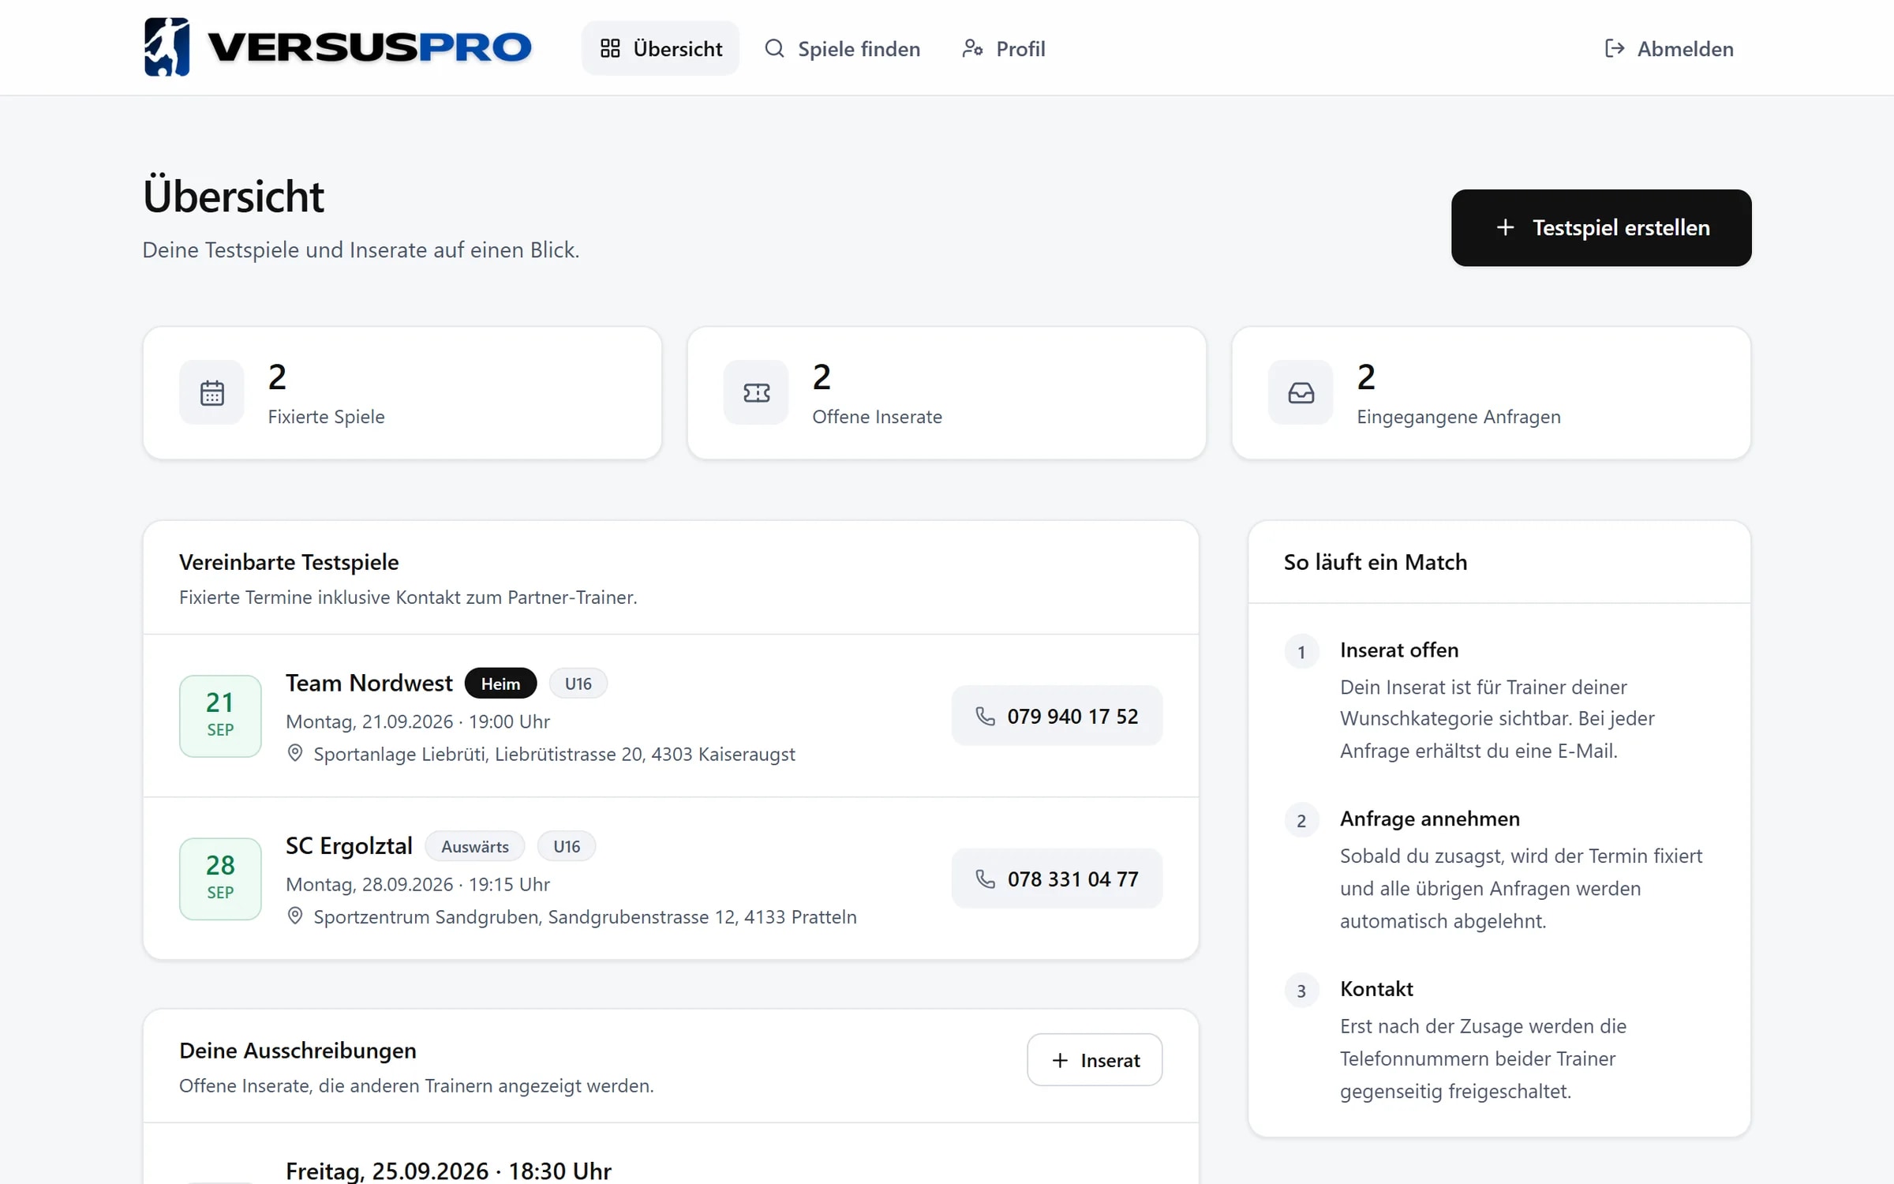This screenshot has width=1894, height=1184.
Task: Click the inbox icon for Eingegangene Anfragen
Action: point(1301,392)
